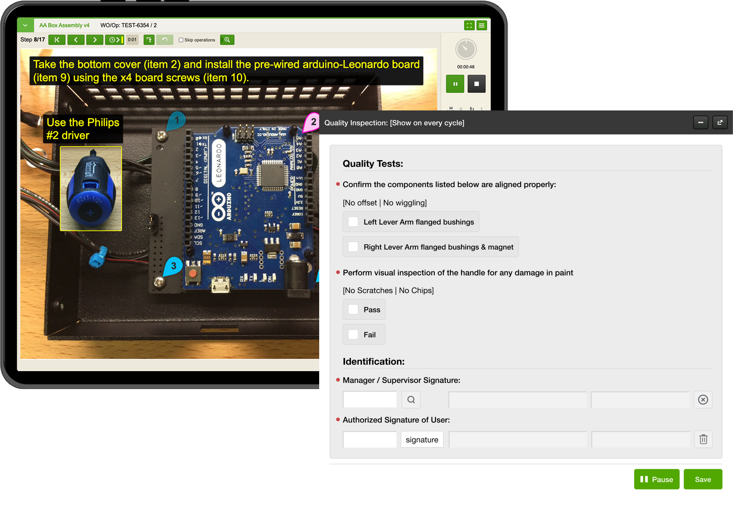This screenshot has width=733, height=505.
Task: Click the timed auto-advance clock button
Action: pyautogui.click(x=114, y=40)
